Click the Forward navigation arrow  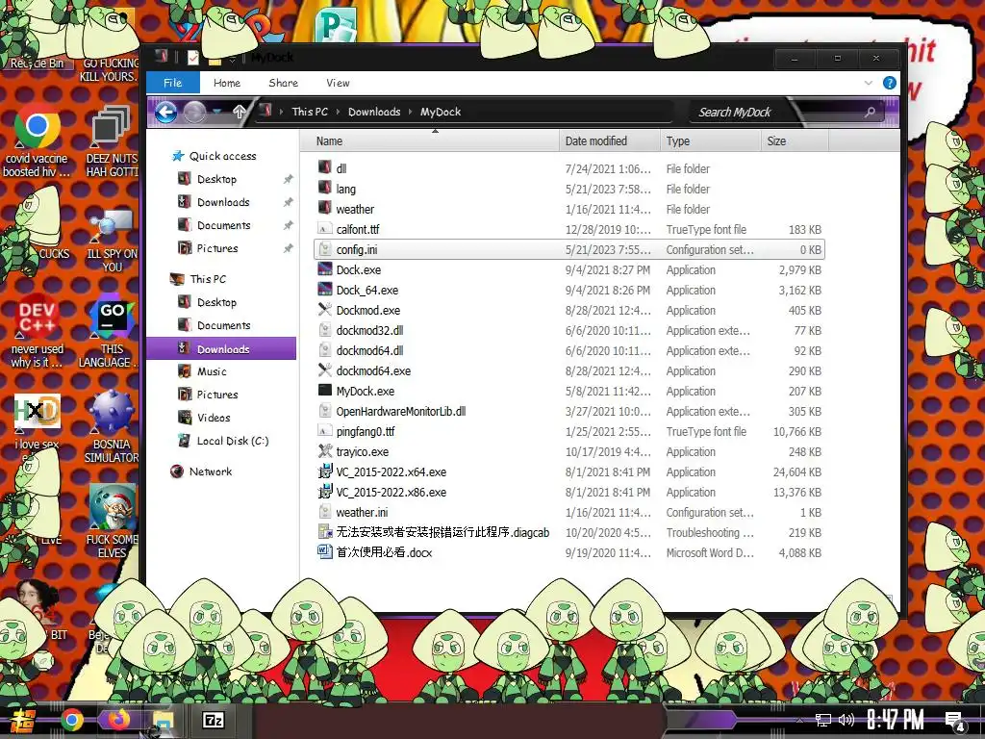194,112
